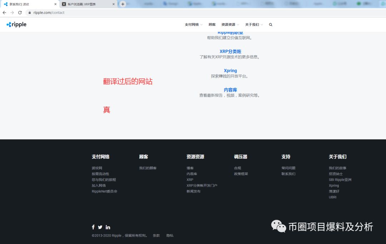The image size is (386, 244).
Task: Open the Twitter icon in footer
Action: [100, 227]
